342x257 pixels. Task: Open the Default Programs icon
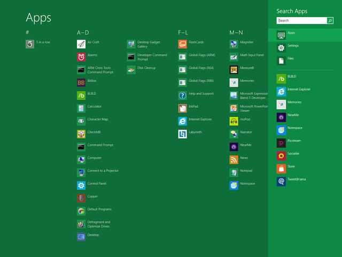81,211
